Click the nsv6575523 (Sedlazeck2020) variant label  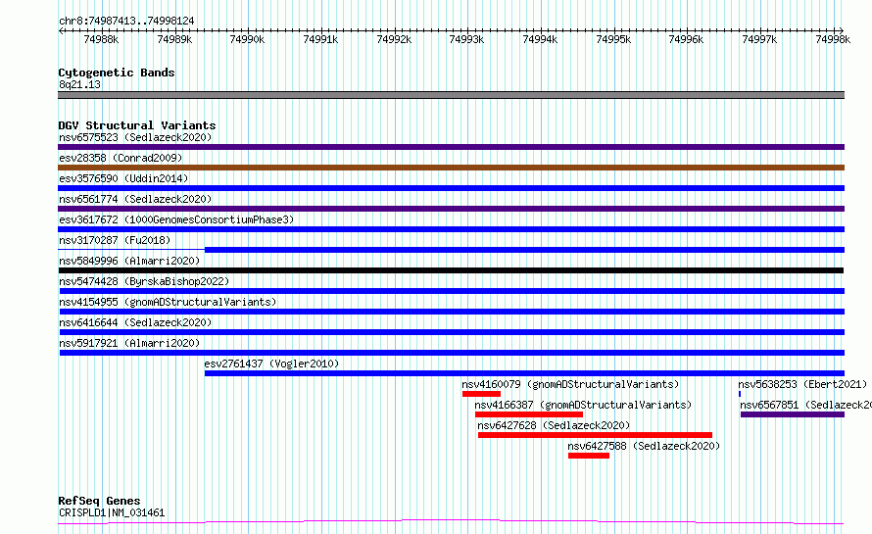click(x=135, y=137)
